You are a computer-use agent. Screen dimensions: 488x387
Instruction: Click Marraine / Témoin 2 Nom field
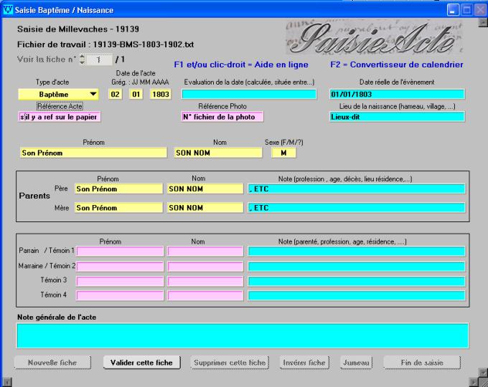coord(205,267)
